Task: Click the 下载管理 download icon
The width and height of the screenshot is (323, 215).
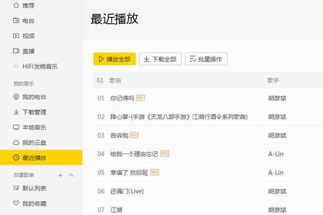Action: pyautogui.click(x=16, y=112)
